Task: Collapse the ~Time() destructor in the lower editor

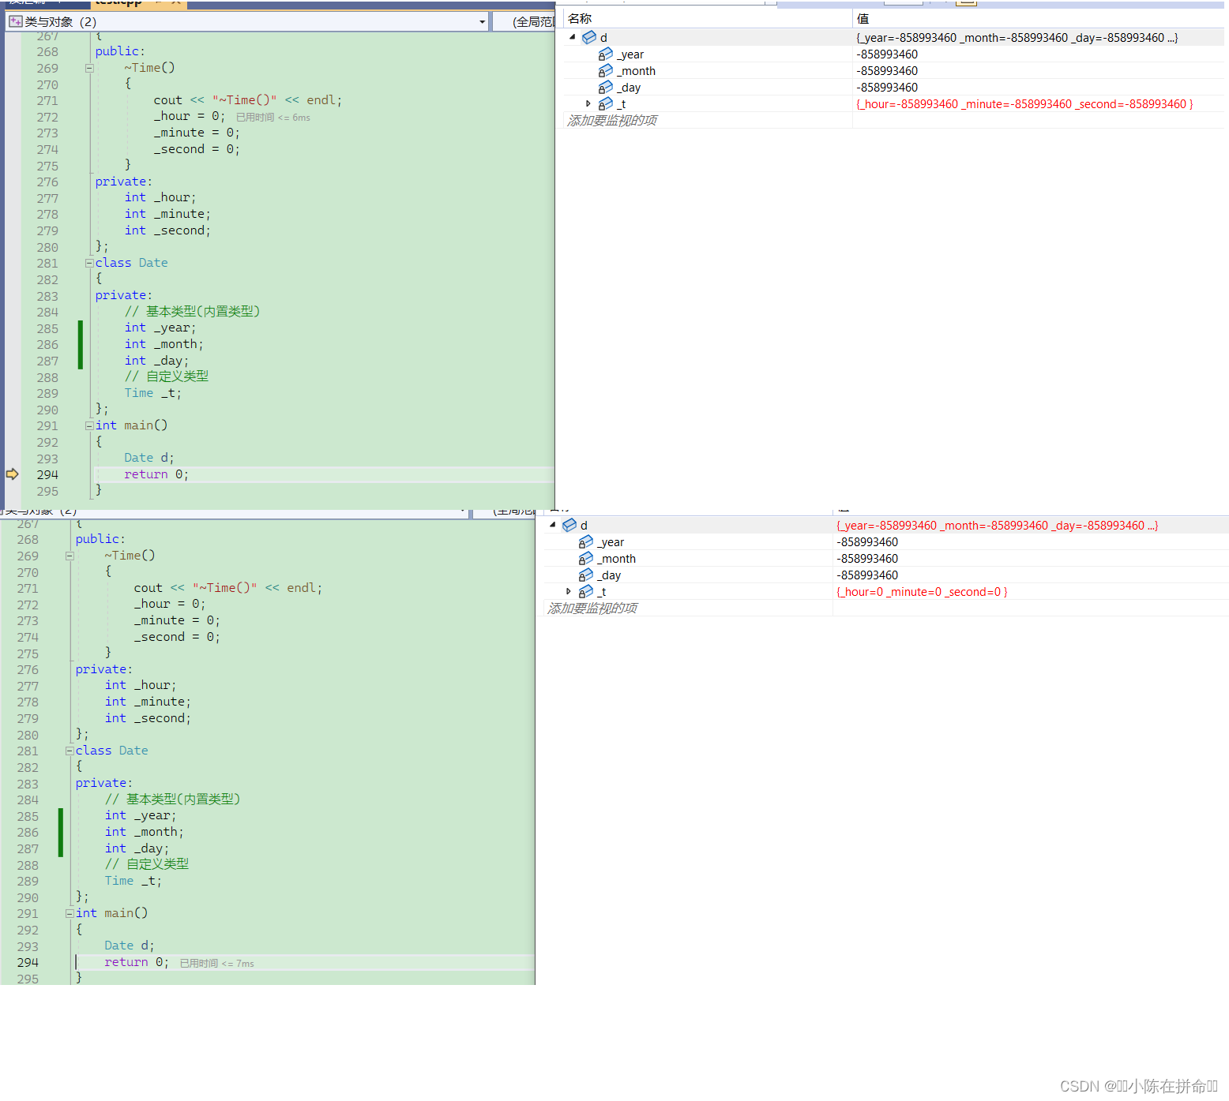Action: (x=70, y=556)
